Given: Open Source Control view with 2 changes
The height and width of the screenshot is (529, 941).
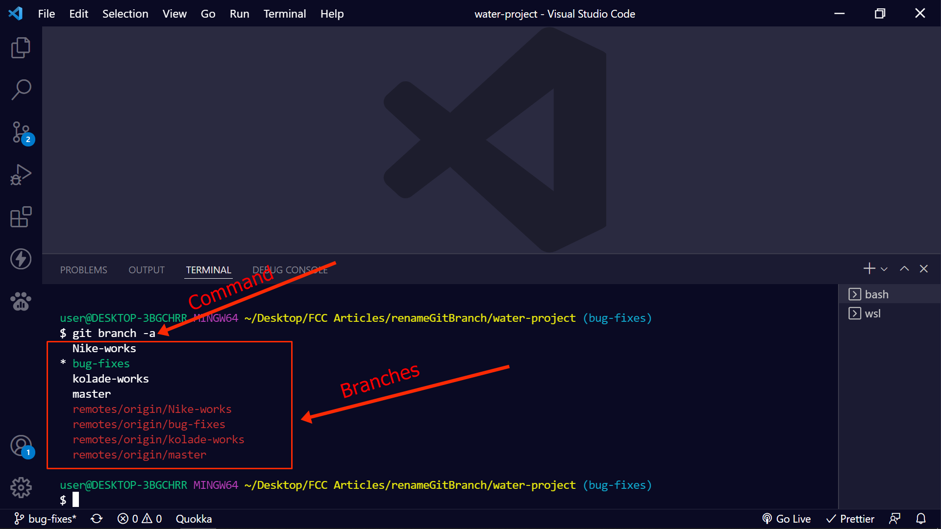Looking at the screenshot, I should click(21, 132).
